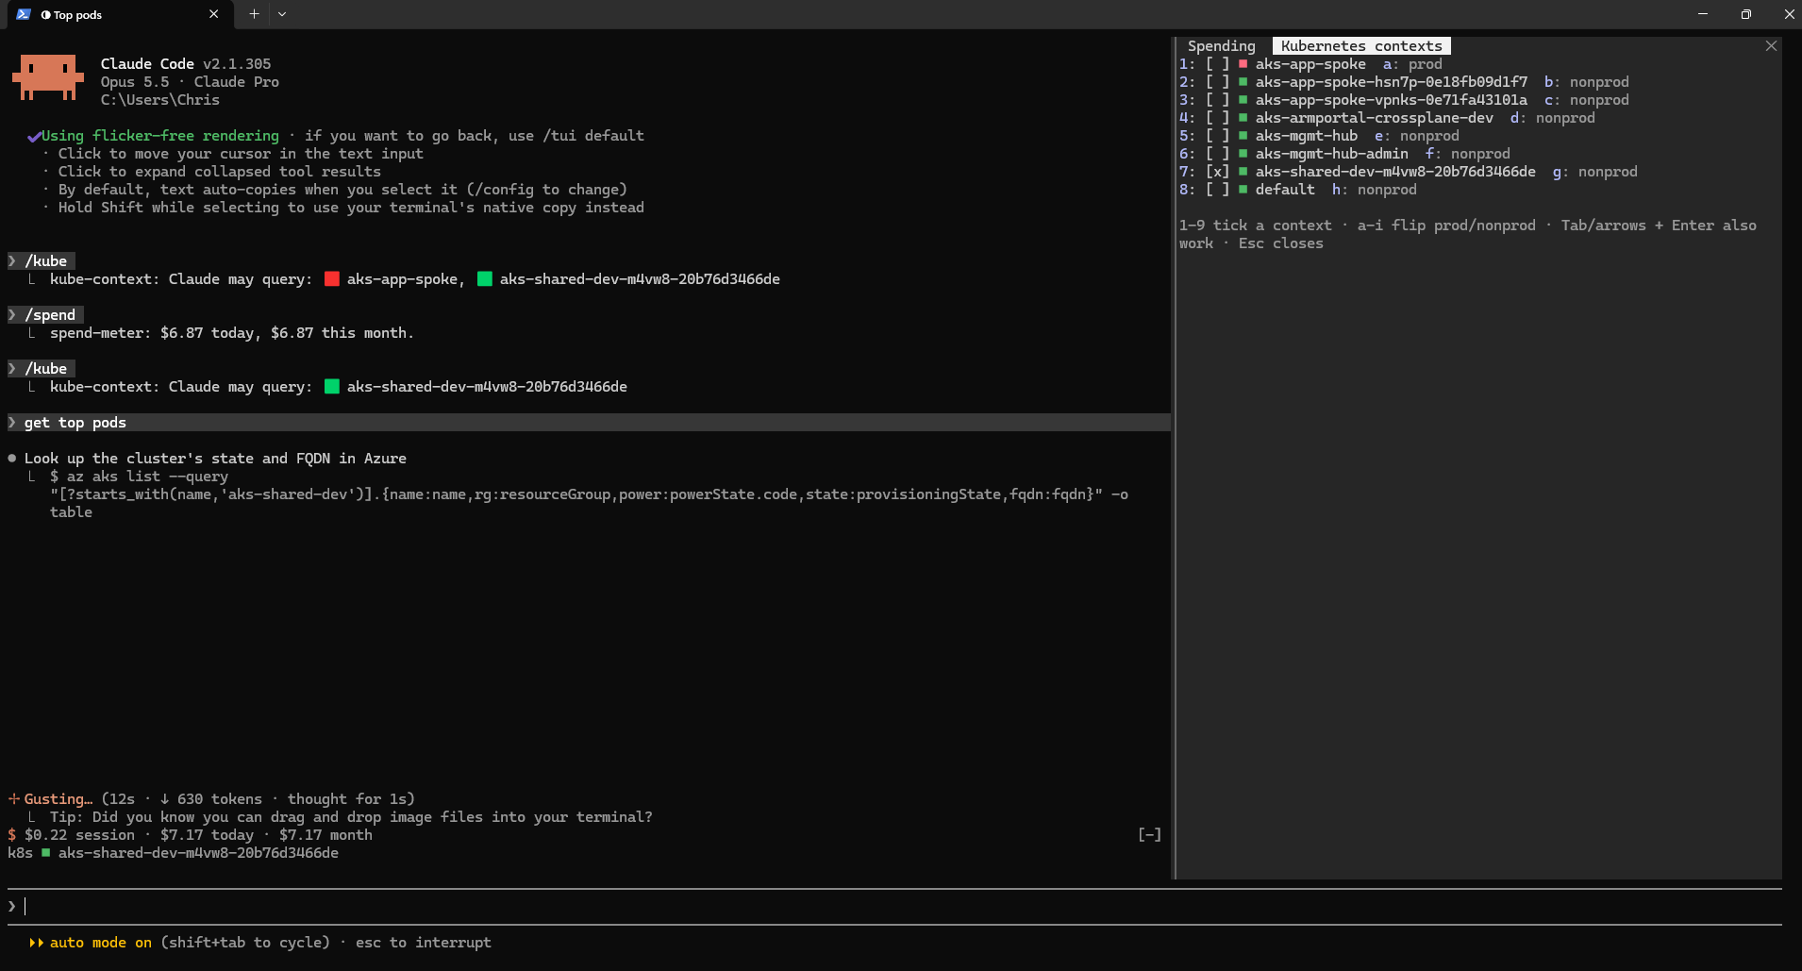Click the red aks-app-spoke swatch in /kube output

[x=331, y=279]
